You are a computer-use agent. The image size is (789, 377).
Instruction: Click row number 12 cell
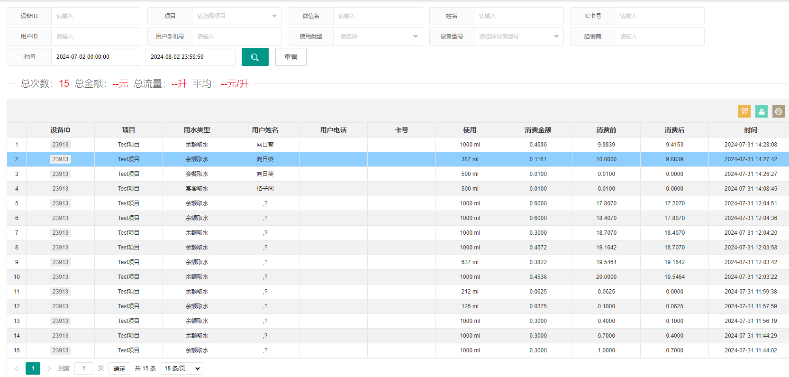coord(17,306)
